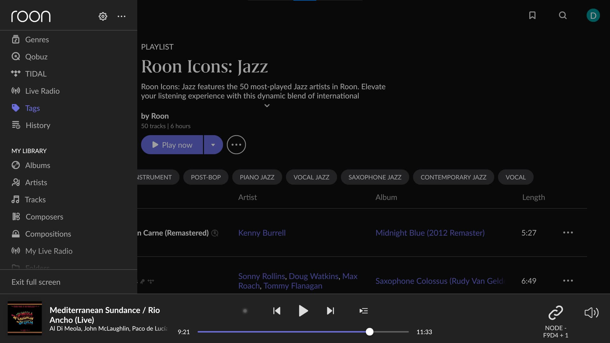Click the 'by Roon' playlist author
The height and width of the screenshot is (343, 610).
click(155, 116)
